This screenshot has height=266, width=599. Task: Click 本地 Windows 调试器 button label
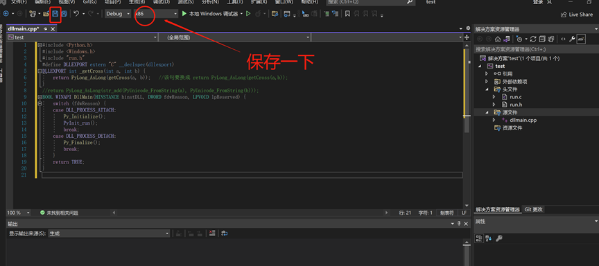point(213,14)
